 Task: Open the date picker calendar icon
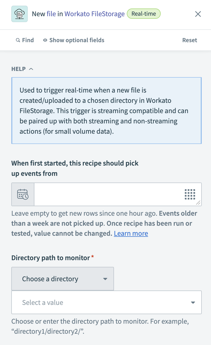[23, 194]
